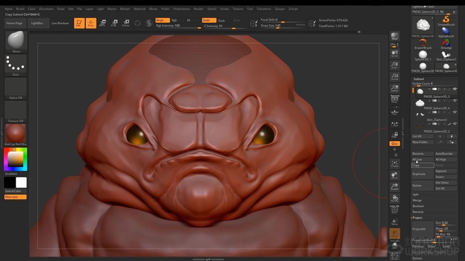
Task: Click the AAHalf icon
Action: click(394, 88)
